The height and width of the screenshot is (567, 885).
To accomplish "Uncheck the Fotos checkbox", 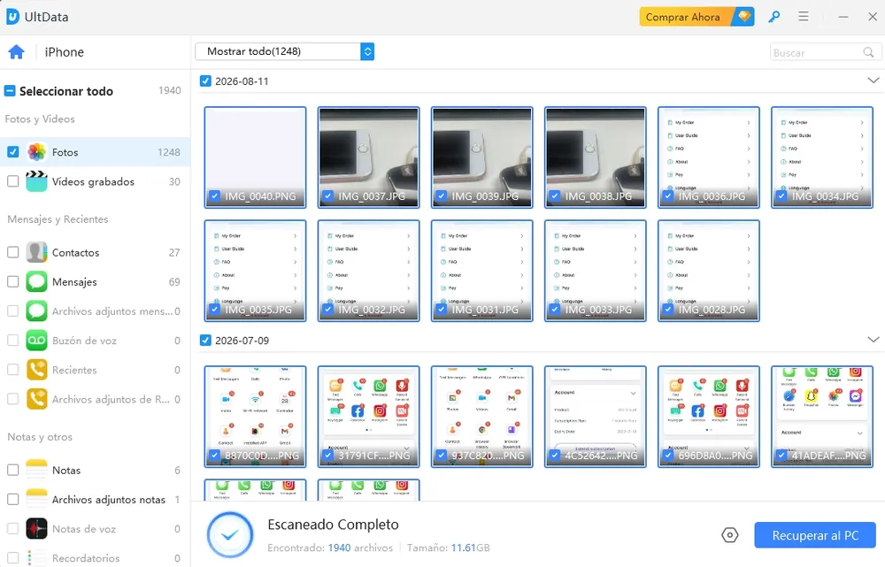I will point(13,152).
